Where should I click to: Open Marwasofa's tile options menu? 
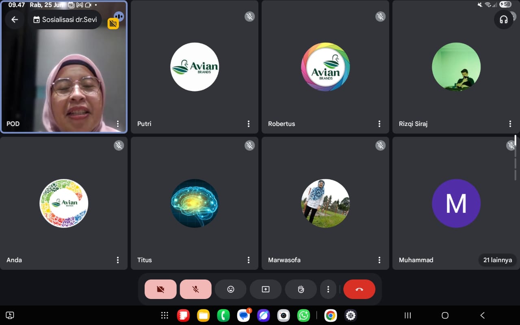[x=379, y=260]
